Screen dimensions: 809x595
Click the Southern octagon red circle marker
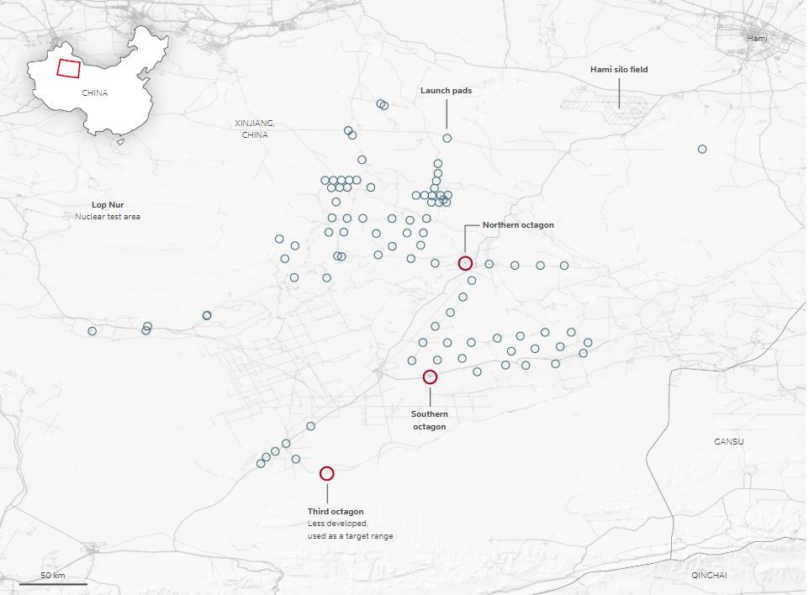tap(430, 376)
